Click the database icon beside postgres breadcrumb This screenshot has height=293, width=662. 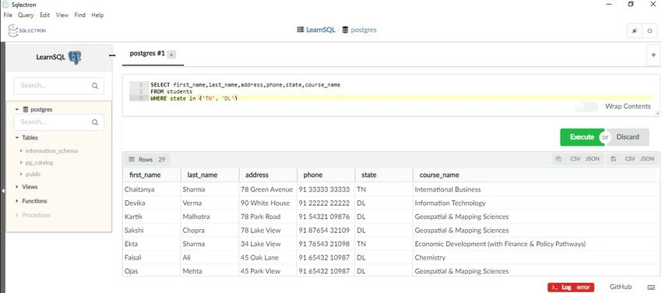tap(345, 30)
